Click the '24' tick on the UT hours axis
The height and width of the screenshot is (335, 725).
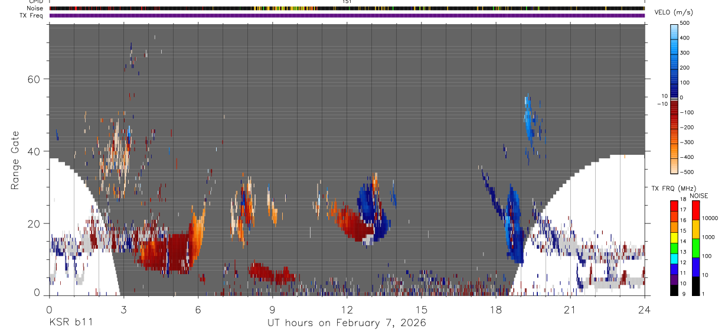click(x=645, y=310)
